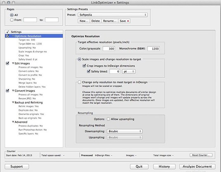Select the From page range radio button

[12, 20]
